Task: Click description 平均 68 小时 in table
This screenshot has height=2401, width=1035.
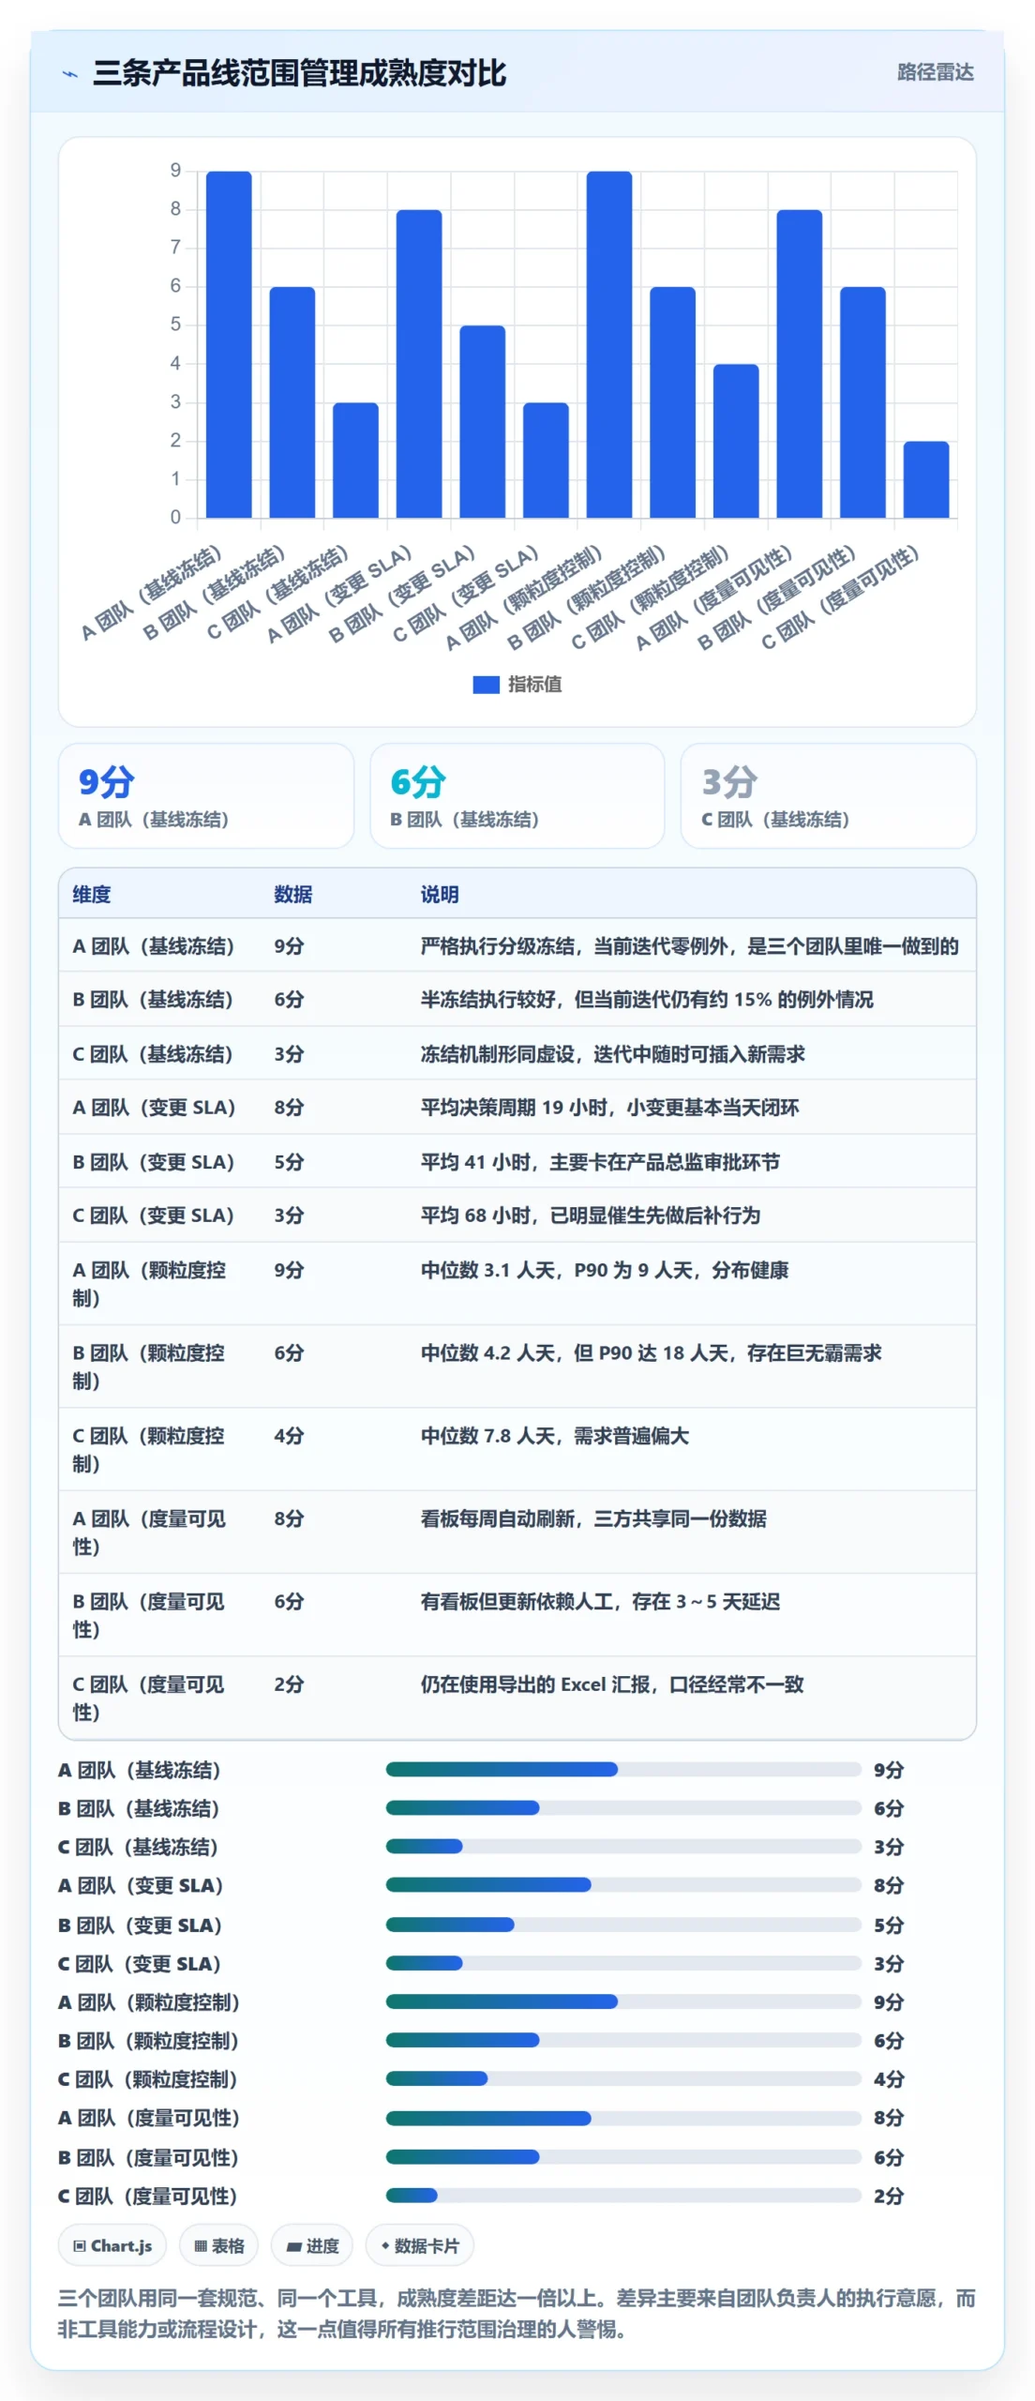Action: [591, 1216]
